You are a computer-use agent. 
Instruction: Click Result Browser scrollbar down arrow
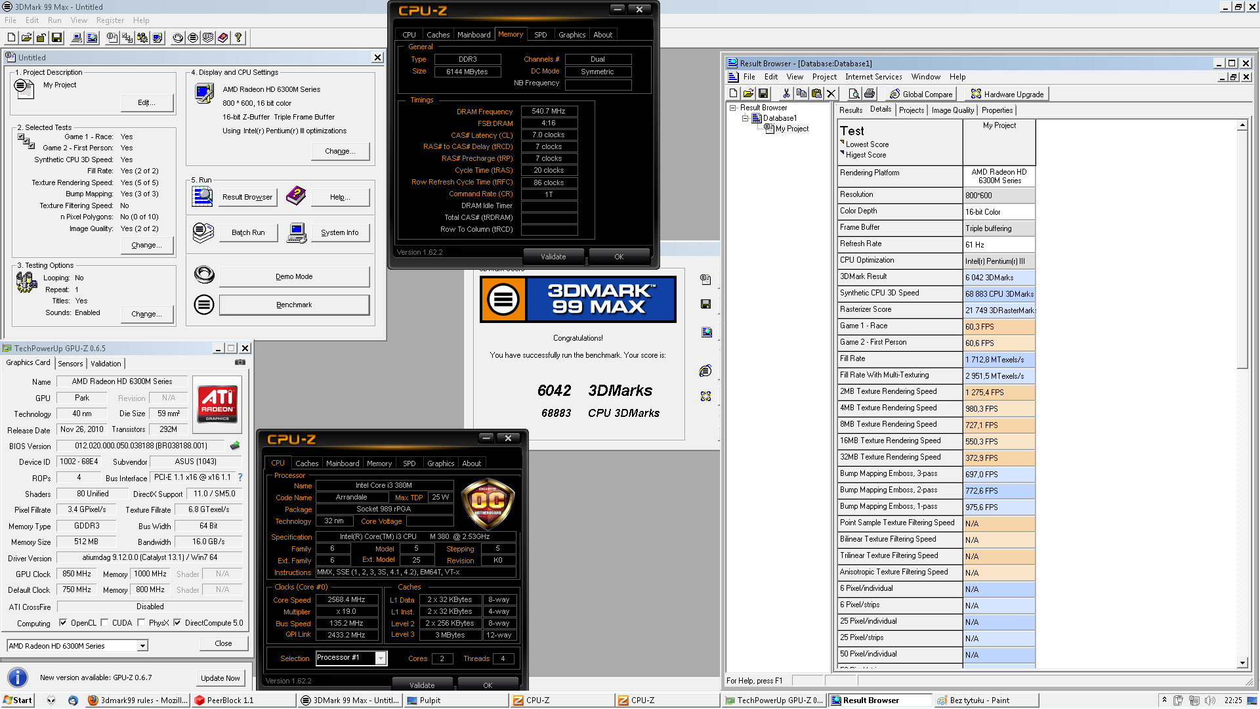point(1242,663)
